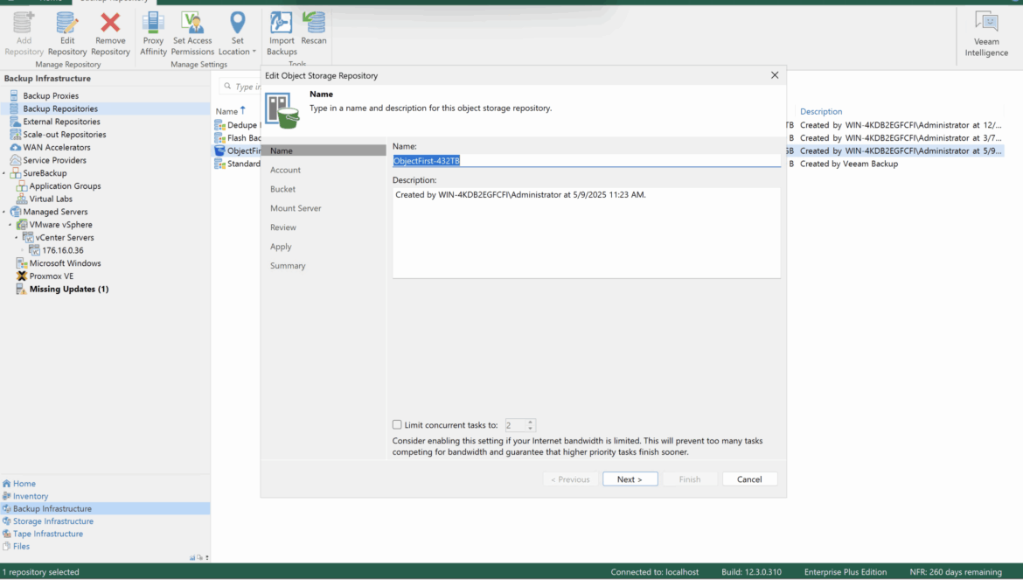
Task: Select WAN Accelerators node
Action: [56, 148]
